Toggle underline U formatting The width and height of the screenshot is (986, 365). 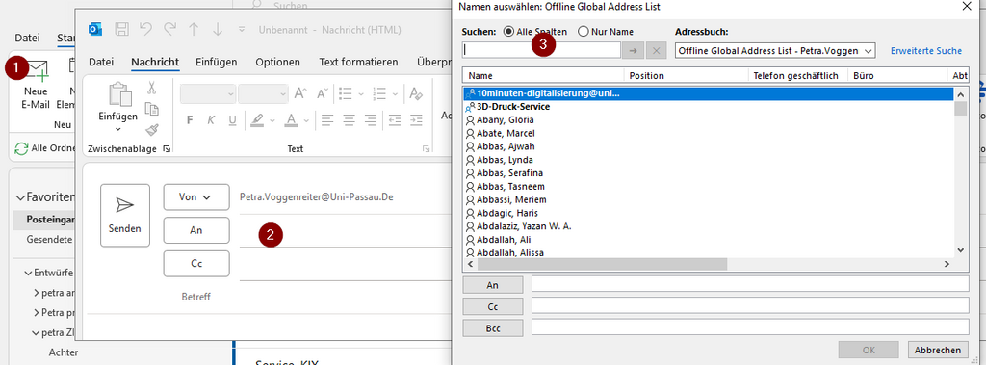[x=232, y=120]
